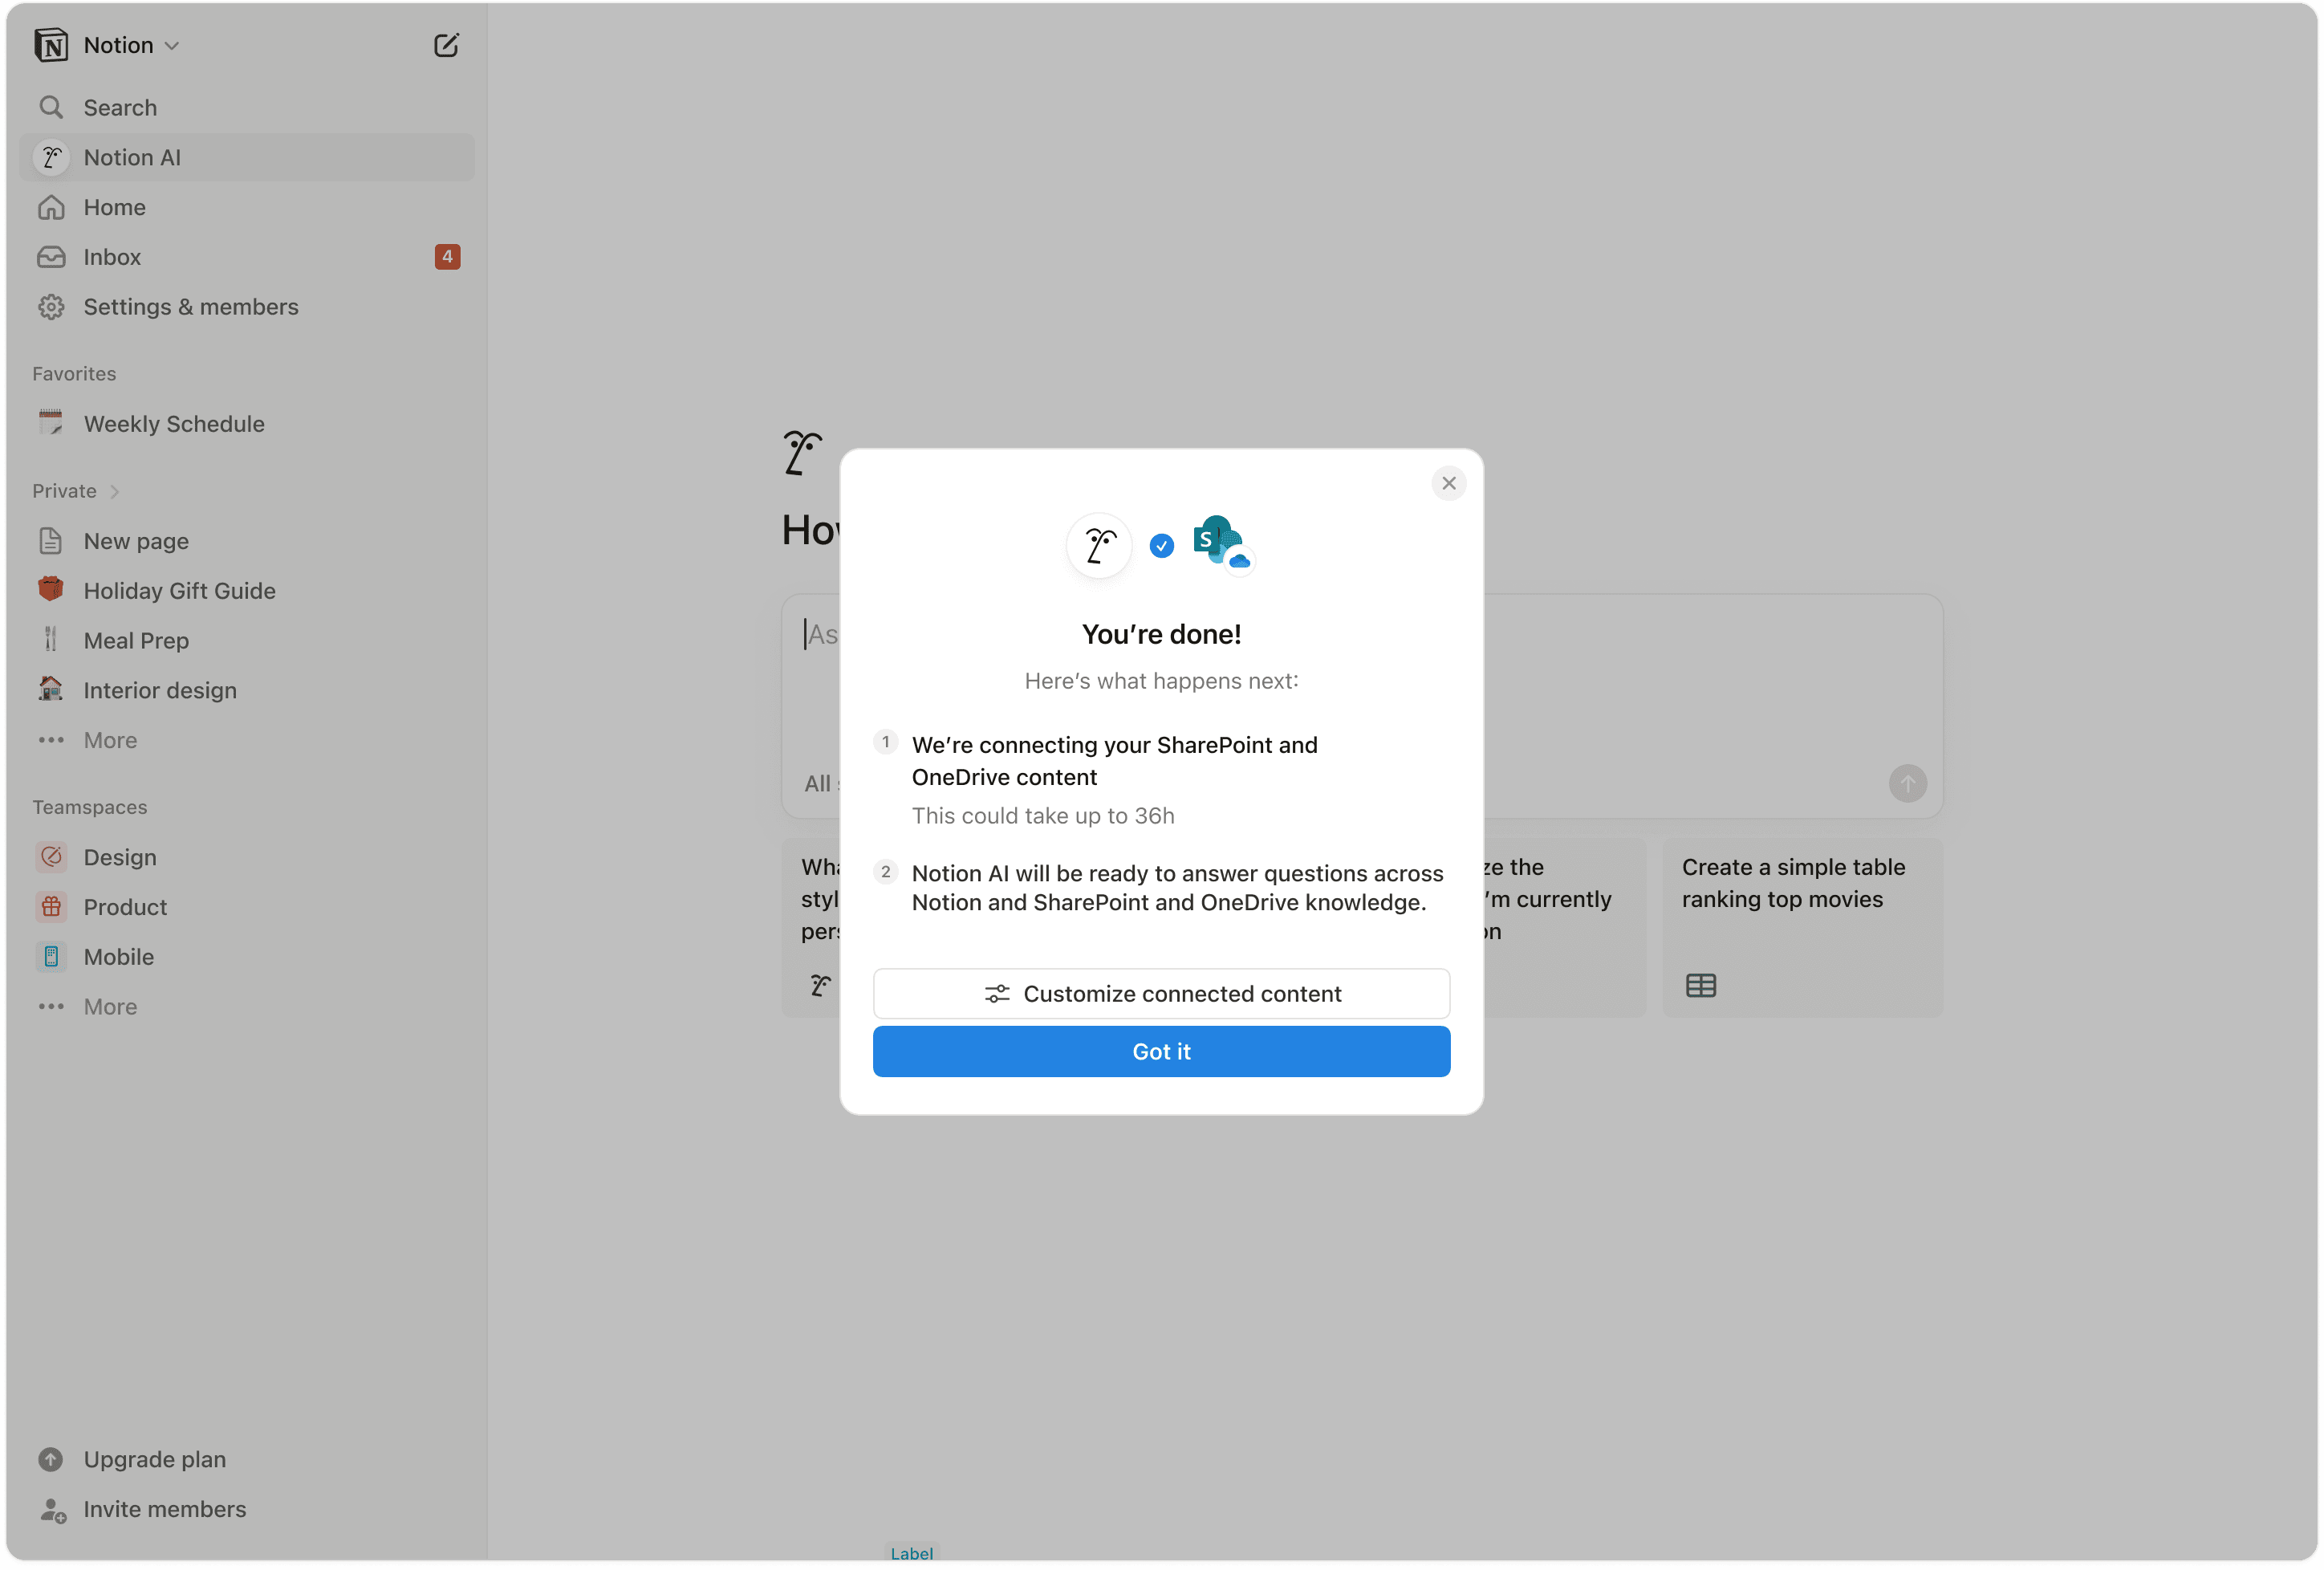Open Settings & members gear icon
This screenshot has height=1570, width=2324.
pos(51,307)
